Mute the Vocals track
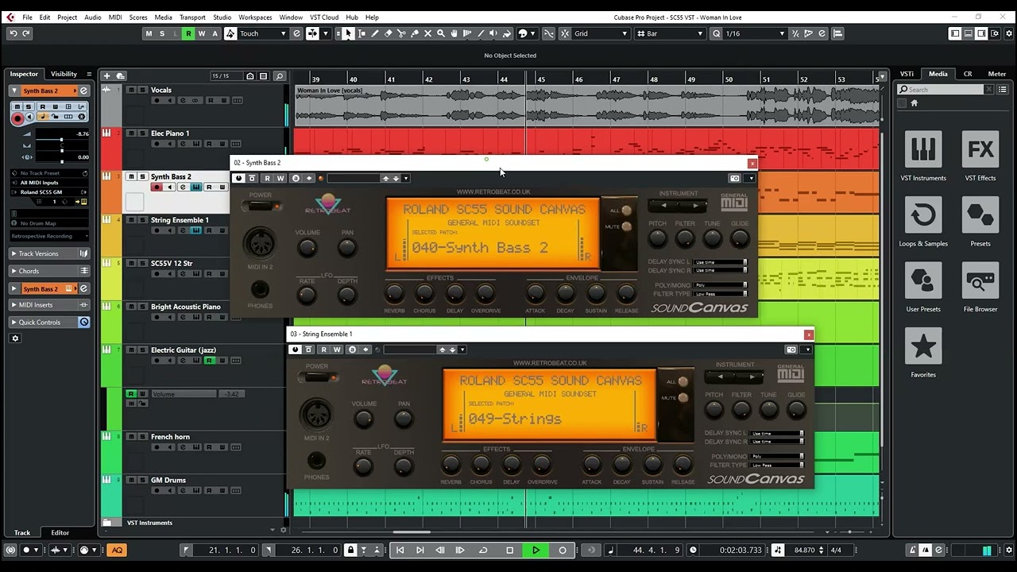The width and height of the screenshot is (1017, 572). [131, 90]
